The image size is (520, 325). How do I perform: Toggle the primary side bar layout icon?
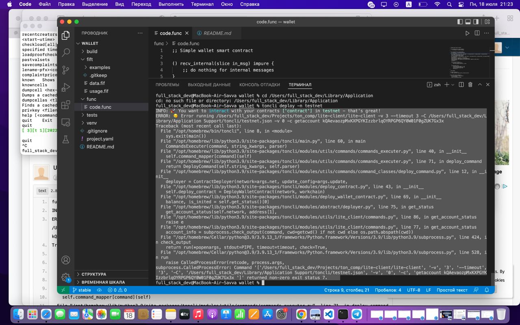[x=460, y=22]
